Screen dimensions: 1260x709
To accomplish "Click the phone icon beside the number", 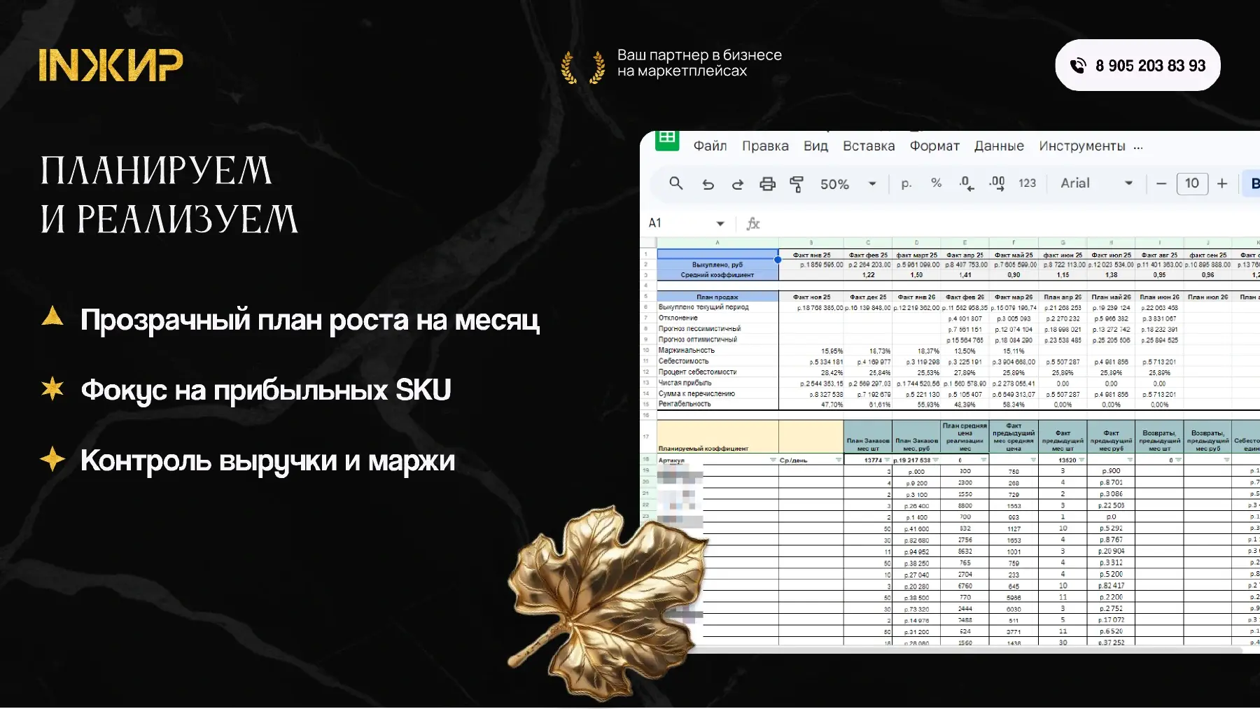I will (1078, 66).
